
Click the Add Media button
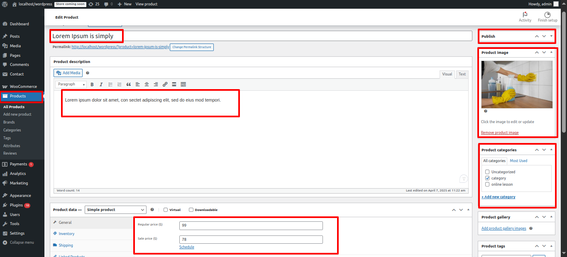68,73
